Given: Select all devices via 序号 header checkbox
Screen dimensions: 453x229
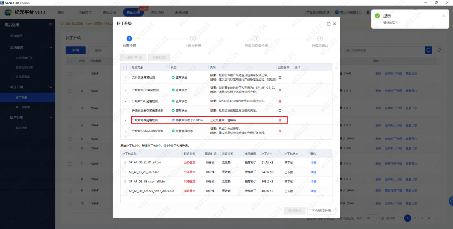Looking at the screenshot, I should [x=70, y=61].
